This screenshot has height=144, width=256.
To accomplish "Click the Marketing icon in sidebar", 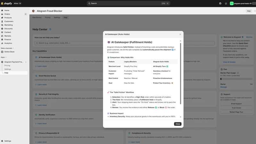I will (x=2, y=25).
